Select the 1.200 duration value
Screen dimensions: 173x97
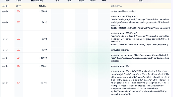coord(44,50)
